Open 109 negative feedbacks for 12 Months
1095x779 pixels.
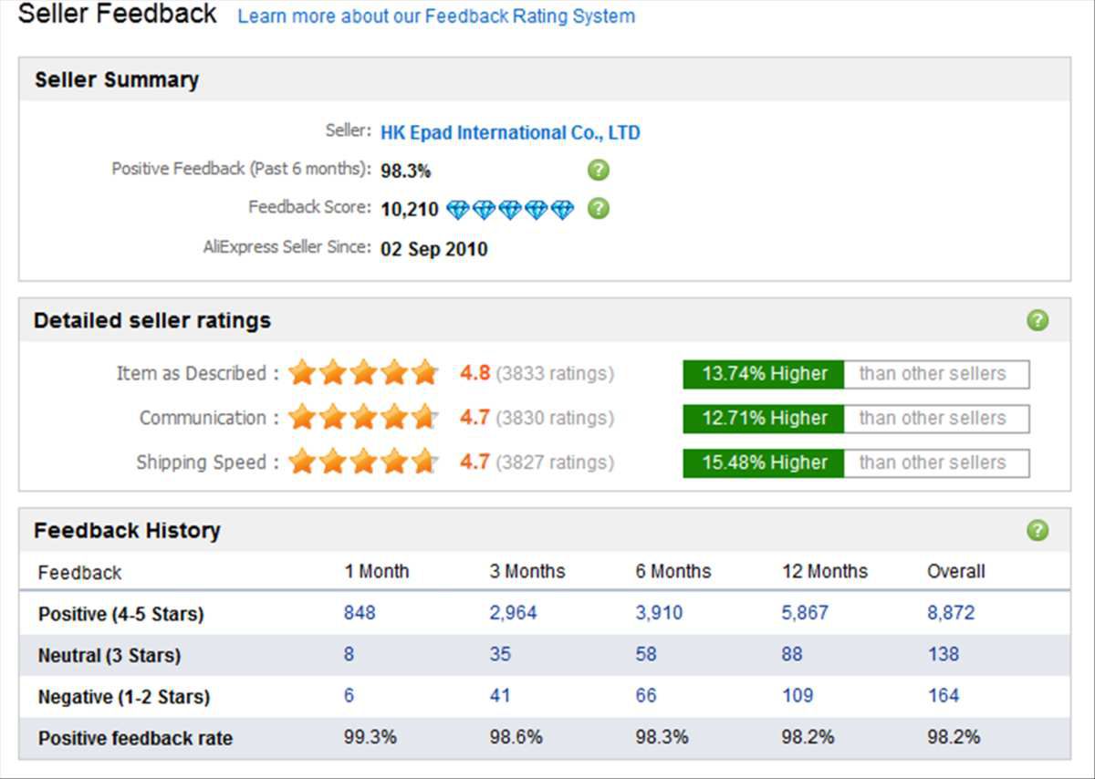click(x=797, y=695)
